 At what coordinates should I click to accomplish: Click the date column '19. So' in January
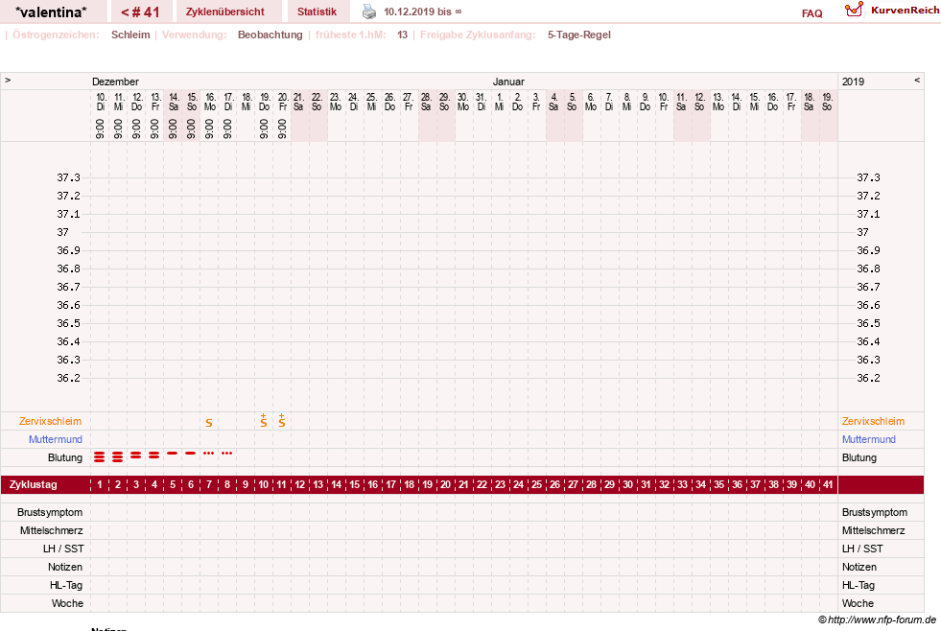[827, 102]
